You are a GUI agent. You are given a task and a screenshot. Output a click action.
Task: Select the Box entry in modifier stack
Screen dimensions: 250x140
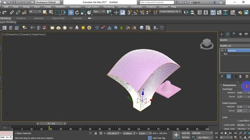tap(225, 54)
